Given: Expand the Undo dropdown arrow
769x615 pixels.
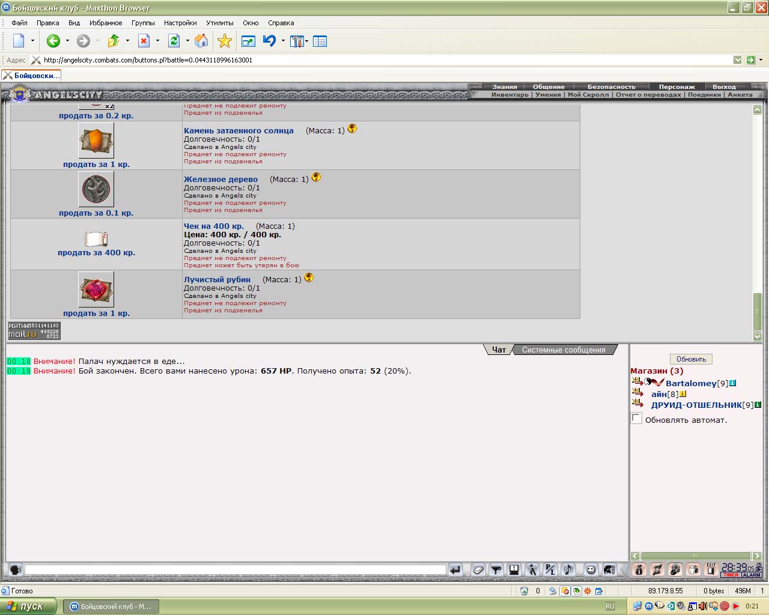Looking at the screenshot, I should tap(283, 41).
